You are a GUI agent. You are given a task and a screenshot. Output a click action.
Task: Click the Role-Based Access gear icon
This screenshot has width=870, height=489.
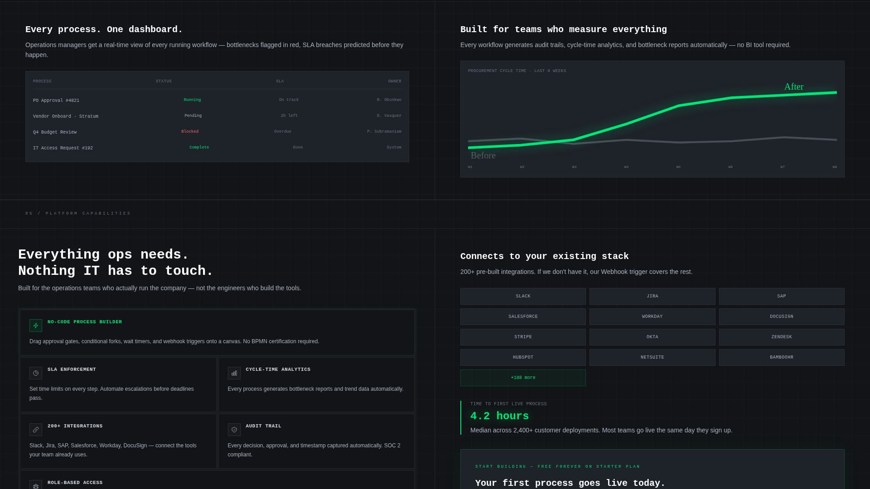pyautogui.click(x=35, y=486)
